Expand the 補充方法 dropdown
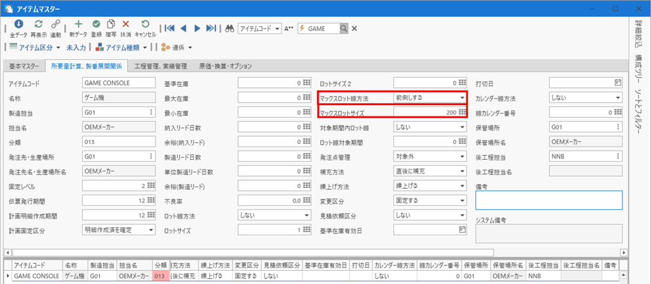651x284 pixels. click(x=462, y=171)
